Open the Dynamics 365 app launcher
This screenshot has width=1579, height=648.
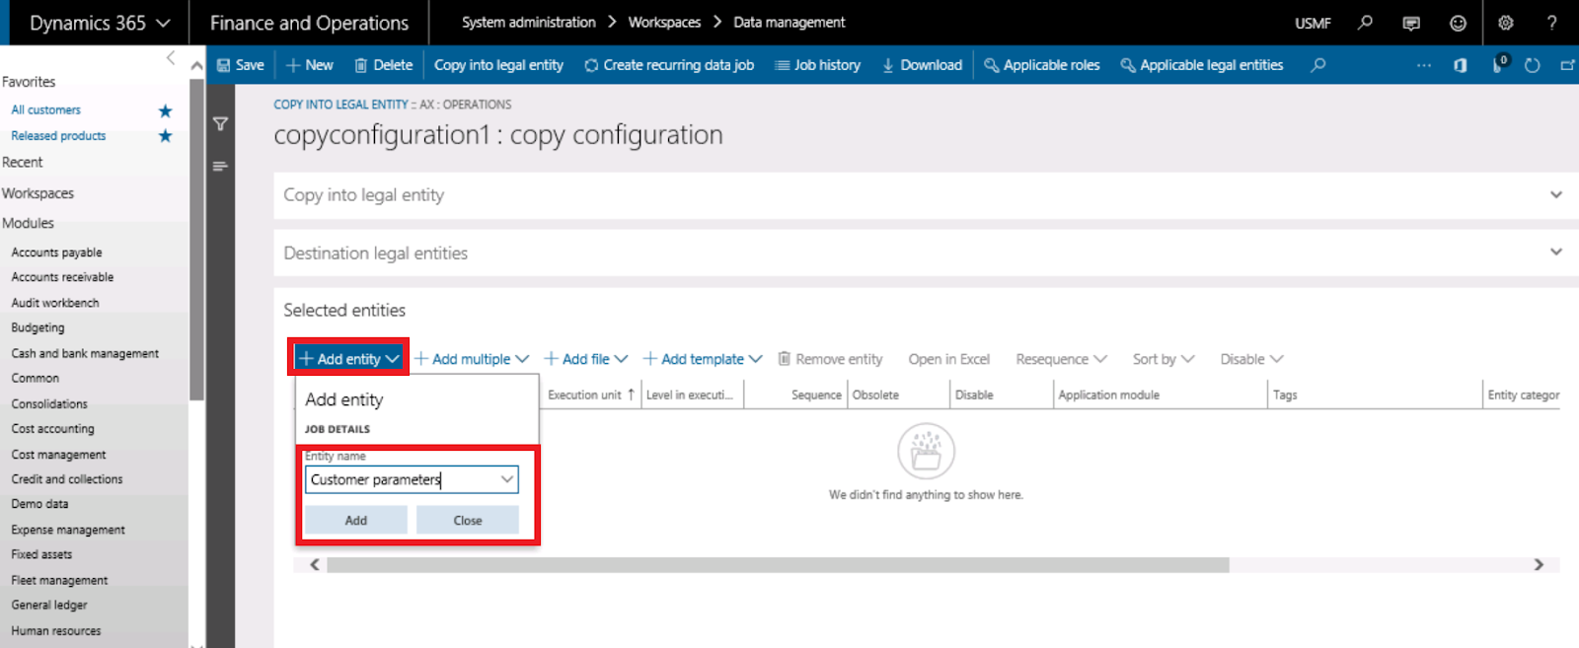tap(99, 23)
